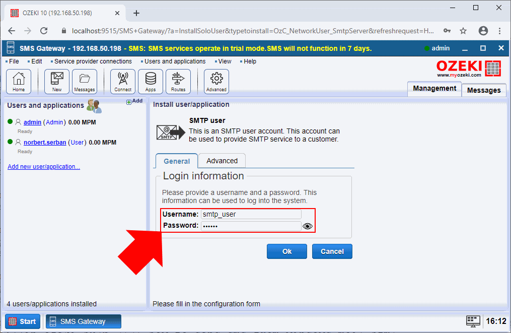Screen dimensions: 511x333
Task: Open the browser profile avatar icon
Action: (x=483, y=31)
